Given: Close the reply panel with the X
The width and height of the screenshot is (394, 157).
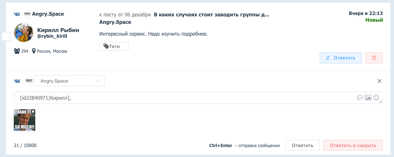Looking at the screenshot, I should (x=379, y=81).
